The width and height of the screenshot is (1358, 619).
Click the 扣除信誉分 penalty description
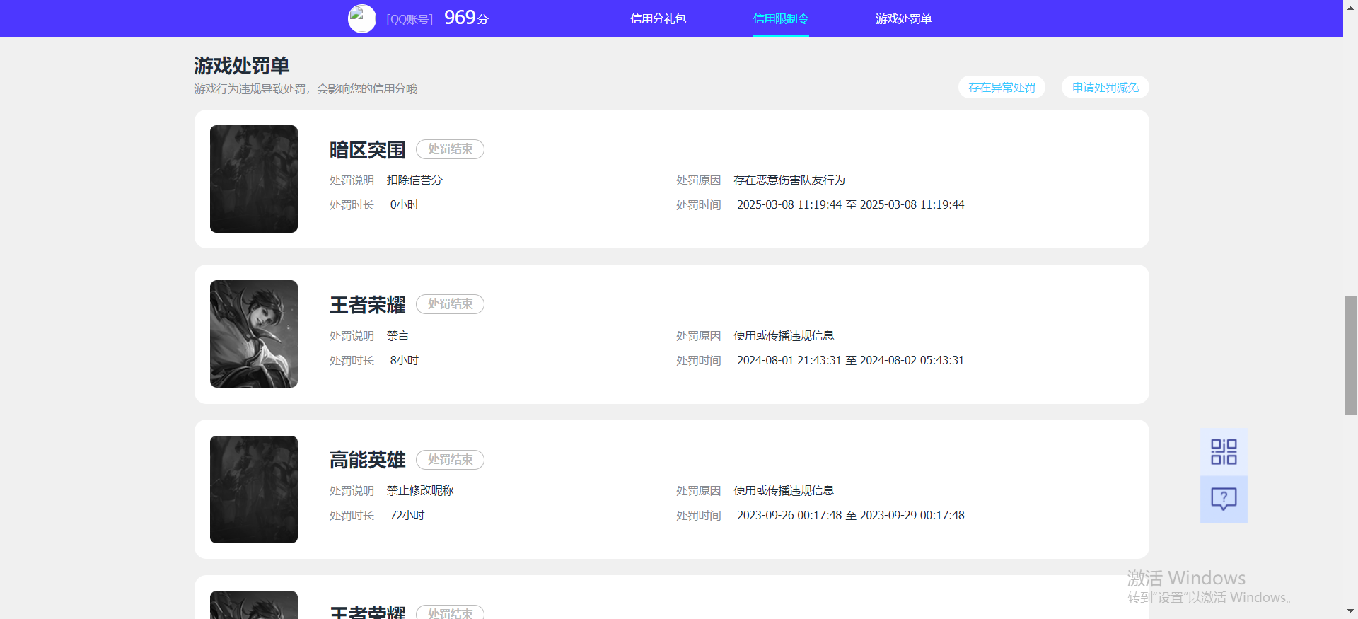(x=414, y=180)
